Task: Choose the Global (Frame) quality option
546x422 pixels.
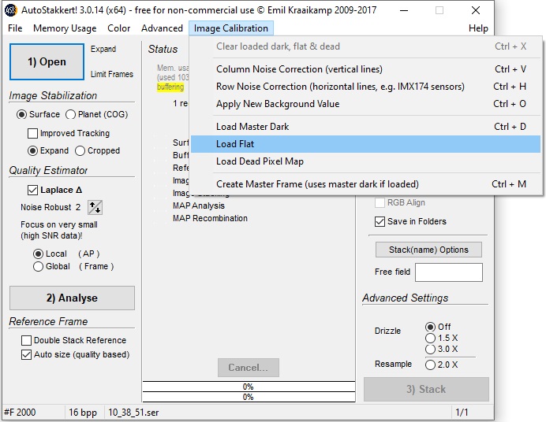Action: (38, 267)
